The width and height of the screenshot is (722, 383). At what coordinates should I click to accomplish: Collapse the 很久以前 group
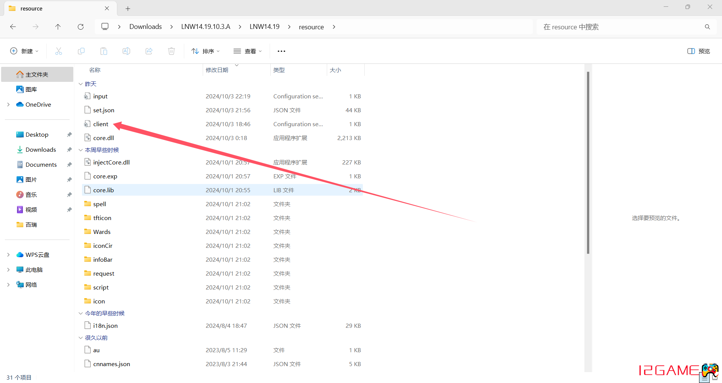pyautogui.click(x=80, y=338)
